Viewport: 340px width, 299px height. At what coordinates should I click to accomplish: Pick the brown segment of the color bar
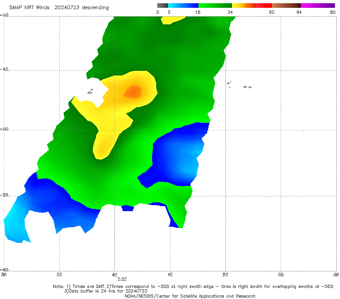(286, 6)
